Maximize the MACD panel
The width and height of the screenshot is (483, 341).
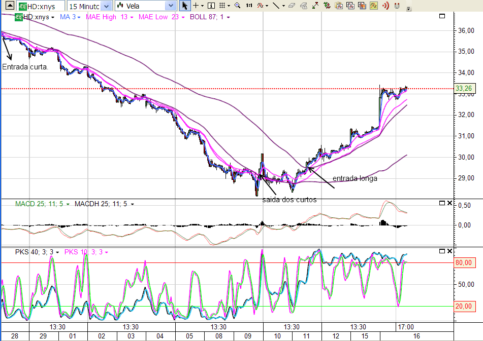pos(442,203)
